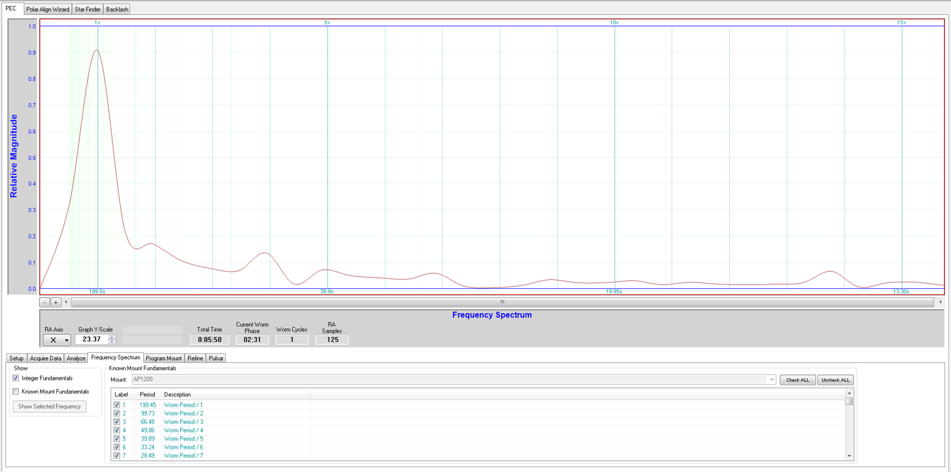The height and width of the screenshot is (472, 951).
Task: Go to the Setup tab
Action: pos(17,358)
